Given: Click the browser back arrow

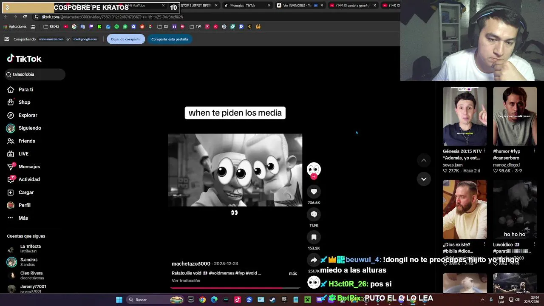Looking at the screenshot, I should 6,17.
